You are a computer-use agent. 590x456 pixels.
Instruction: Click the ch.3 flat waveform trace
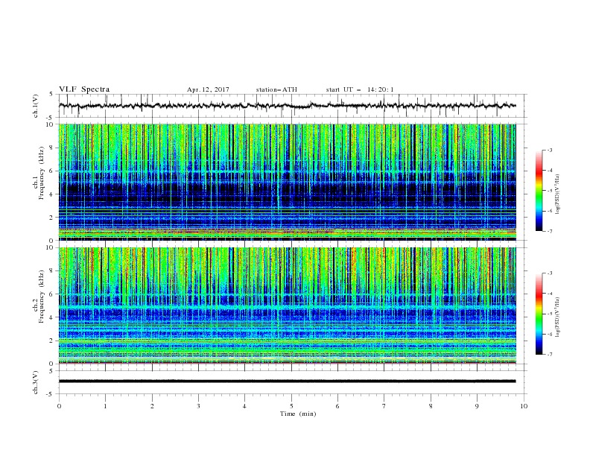tap(287, 381)
